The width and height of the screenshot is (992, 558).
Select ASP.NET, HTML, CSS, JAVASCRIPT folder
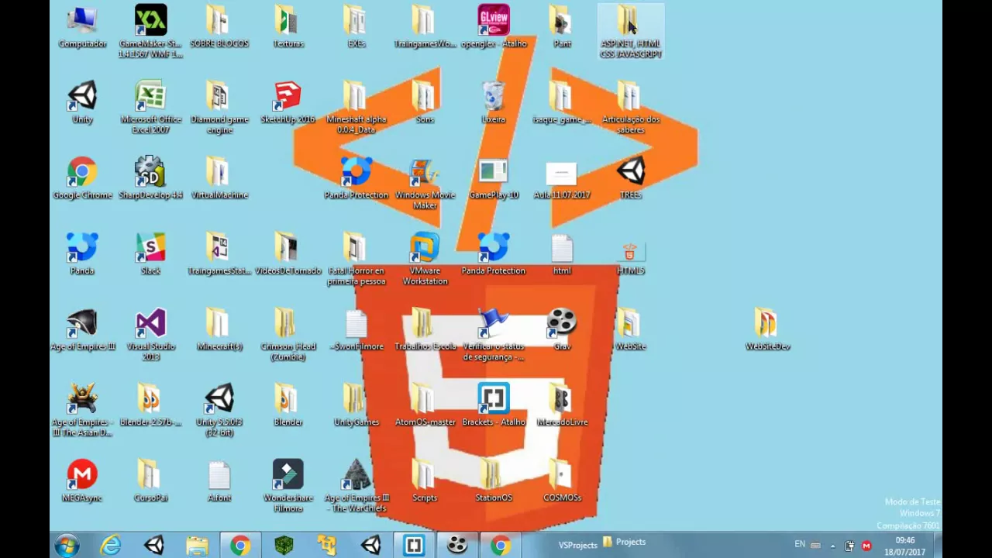coord(631,31)
